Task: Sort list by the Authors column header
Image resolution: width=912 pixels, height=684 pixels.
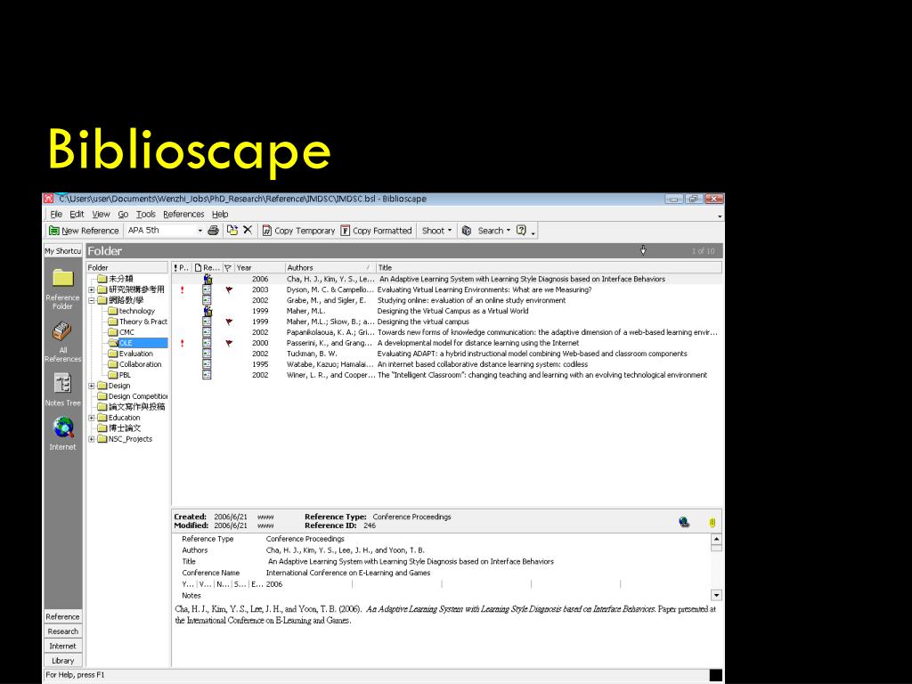Action: pos(330,267)
